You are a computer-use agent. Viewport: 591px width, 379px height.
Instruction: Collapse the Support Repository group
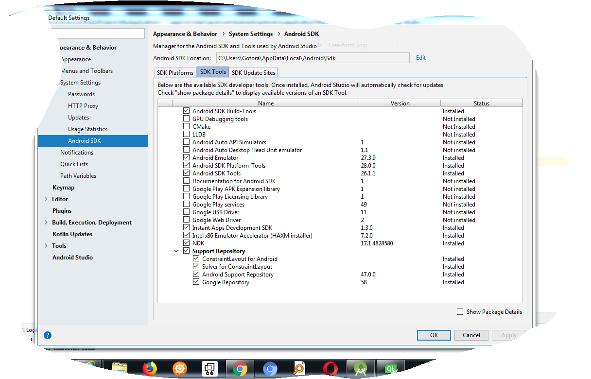176,251
